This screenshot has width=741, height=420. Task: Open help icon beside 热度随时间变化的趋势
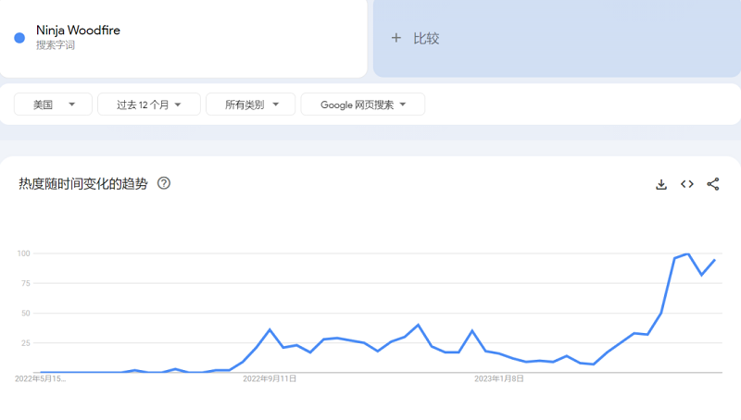164,183
